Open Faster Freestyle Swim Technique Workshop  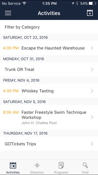coord(49,117)
